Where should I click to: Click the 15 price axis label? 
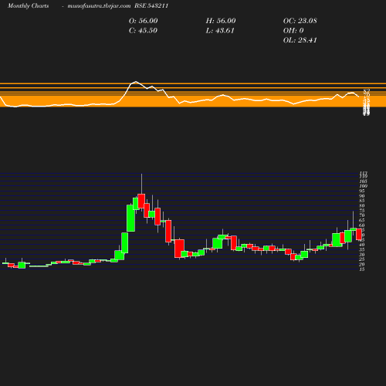tap(362, 269)
